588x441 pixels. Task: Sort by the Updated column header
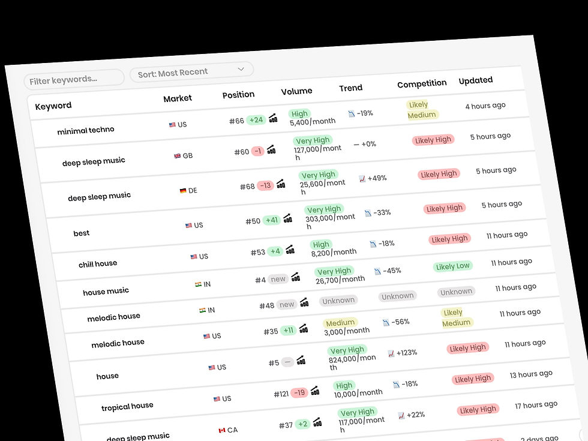click(x=475, y=80)
